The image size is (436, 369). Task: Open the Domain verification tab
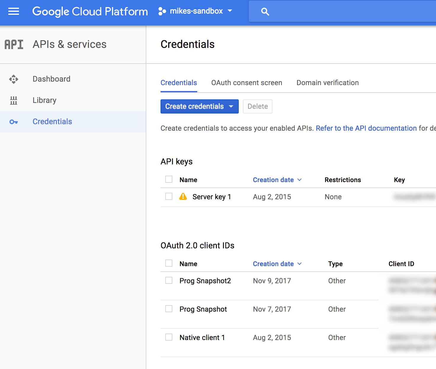click(x=328, y=83)
